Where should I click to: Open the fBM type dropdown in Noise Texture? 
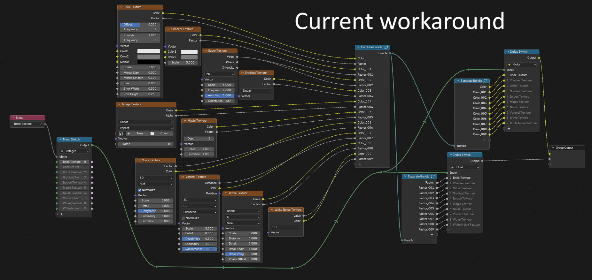pyautogui.click(x=156, y=184)
